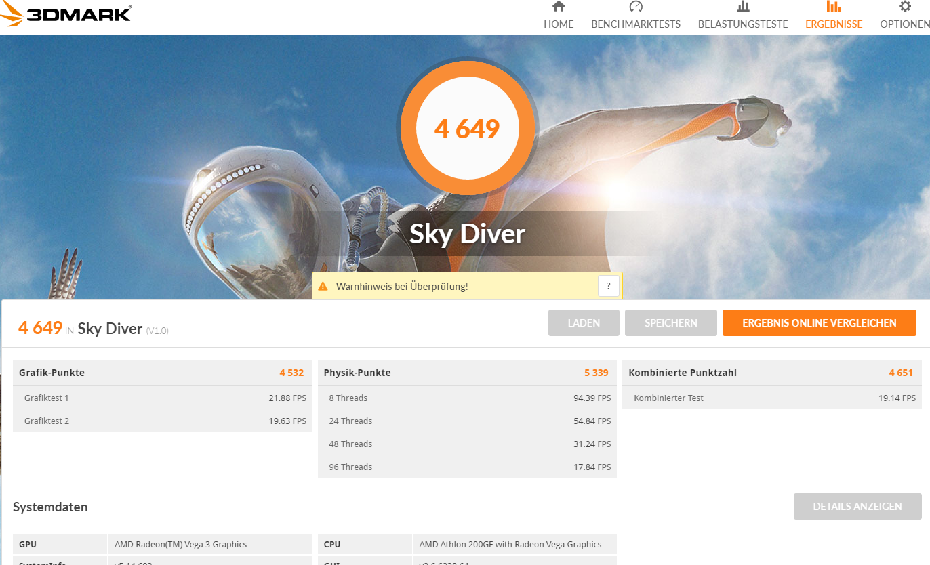Click DETAILS ANZEIGEN button
The width and height of the screenshot is (930, 565).
pos(857,507)
